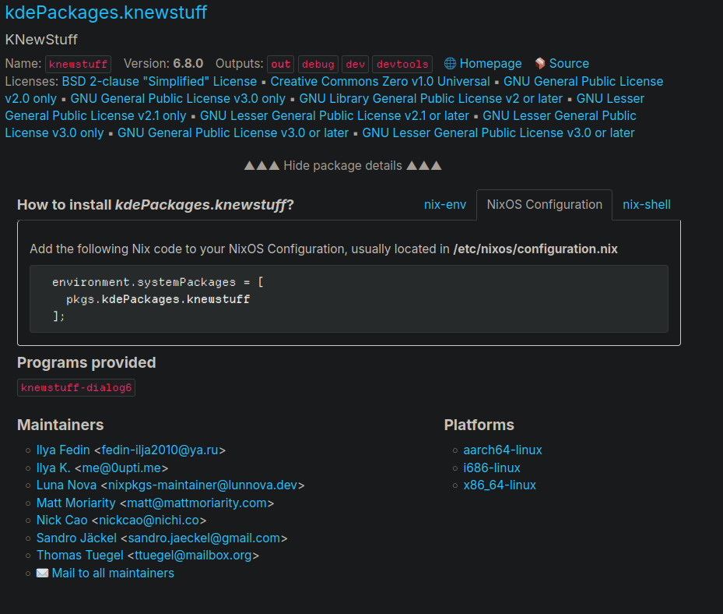This screenshot has width=723, height=614.
Task: Open the Homepage link
Action: coord(490,63)
